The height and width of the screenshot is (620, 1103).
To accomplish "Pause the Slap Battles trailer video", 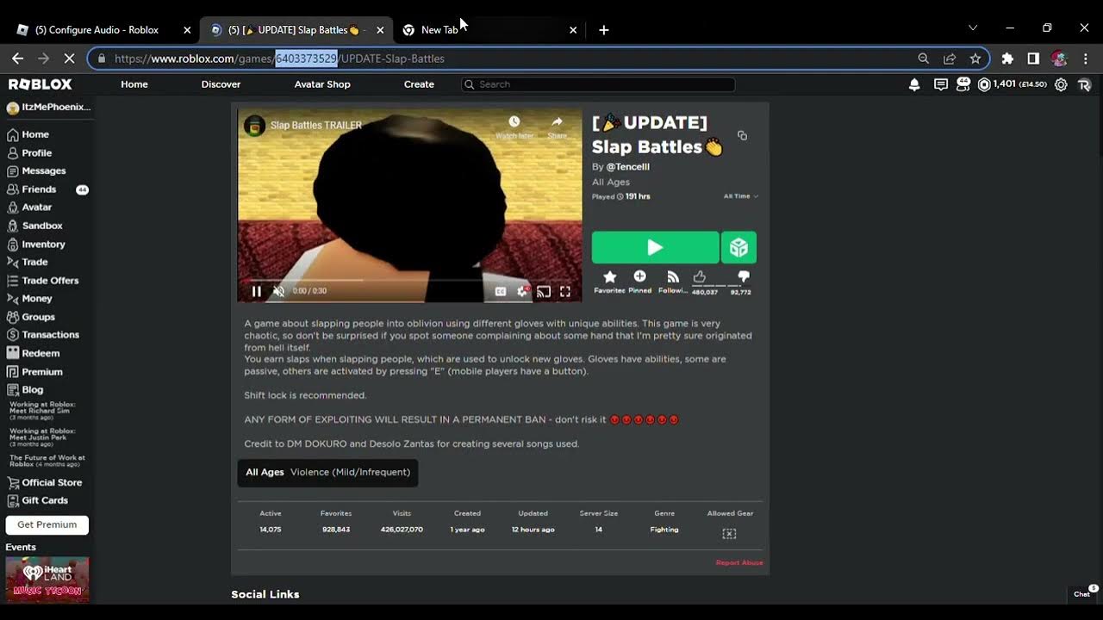I will (256, 291).
